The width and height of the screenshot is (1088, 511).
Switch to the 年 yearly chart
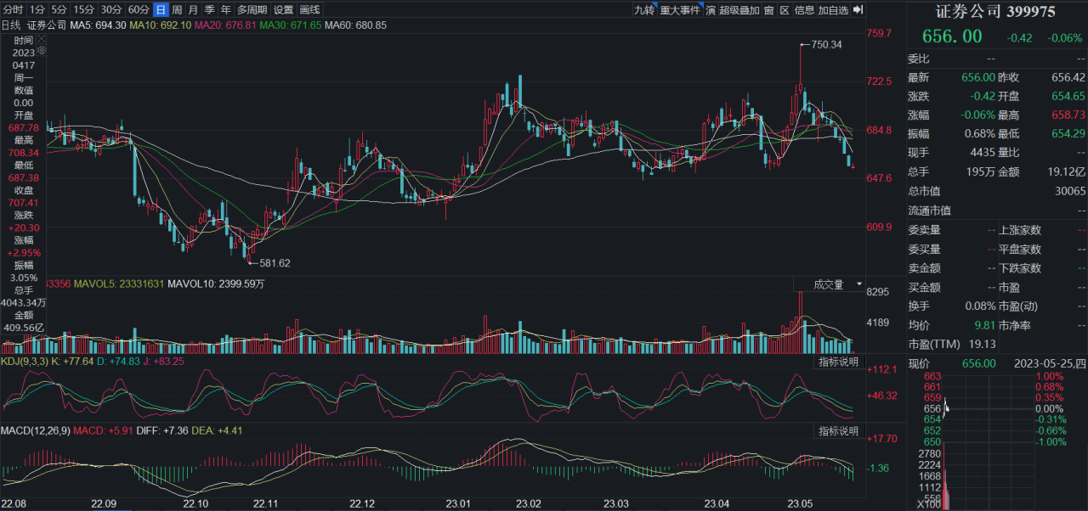click(x=225, y=10)
